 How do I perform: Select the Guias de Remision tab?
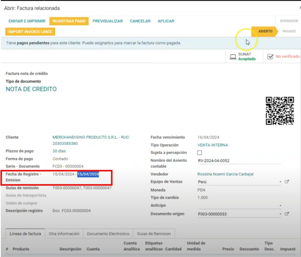pyautogui.click(x=154, y=234)
